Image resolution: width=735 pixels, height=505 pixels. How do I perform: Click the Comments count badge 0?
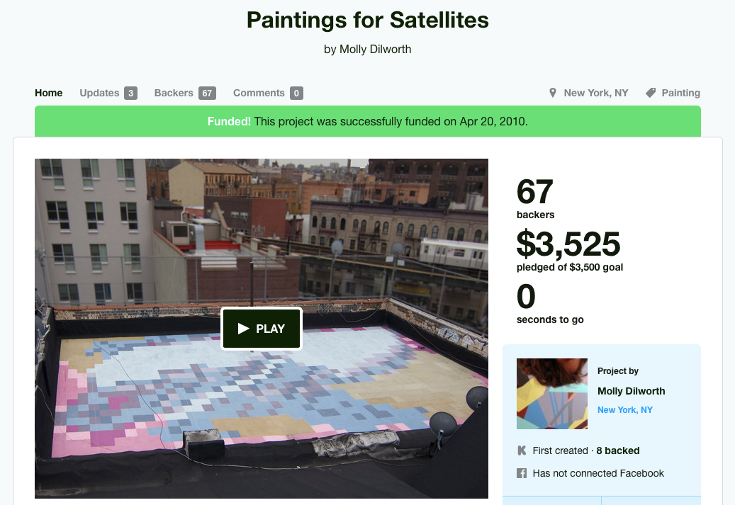(x=296, y=93)
